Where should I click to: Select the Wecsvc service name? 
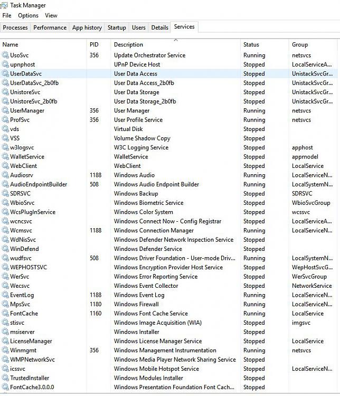tap(20, 286)
